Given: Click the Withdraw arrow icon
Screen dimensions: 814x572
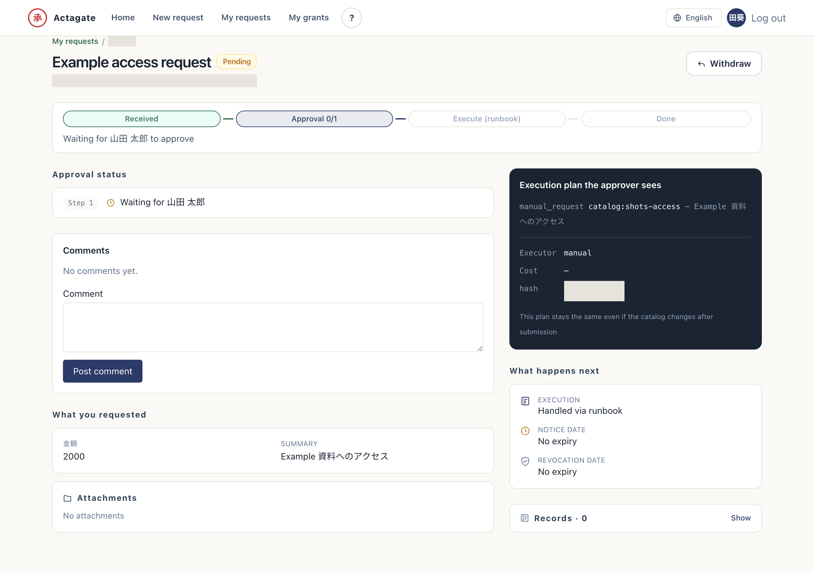Looking at the screenshot, I should tap(701, 64).
